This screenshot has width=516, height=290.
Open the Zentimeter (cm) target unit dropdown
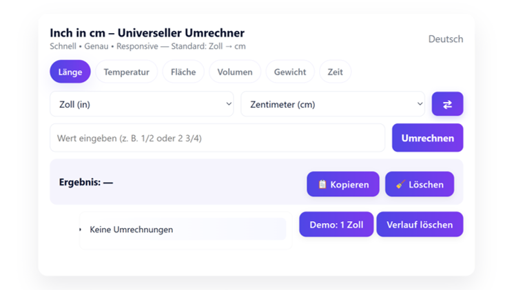[333, 104]
